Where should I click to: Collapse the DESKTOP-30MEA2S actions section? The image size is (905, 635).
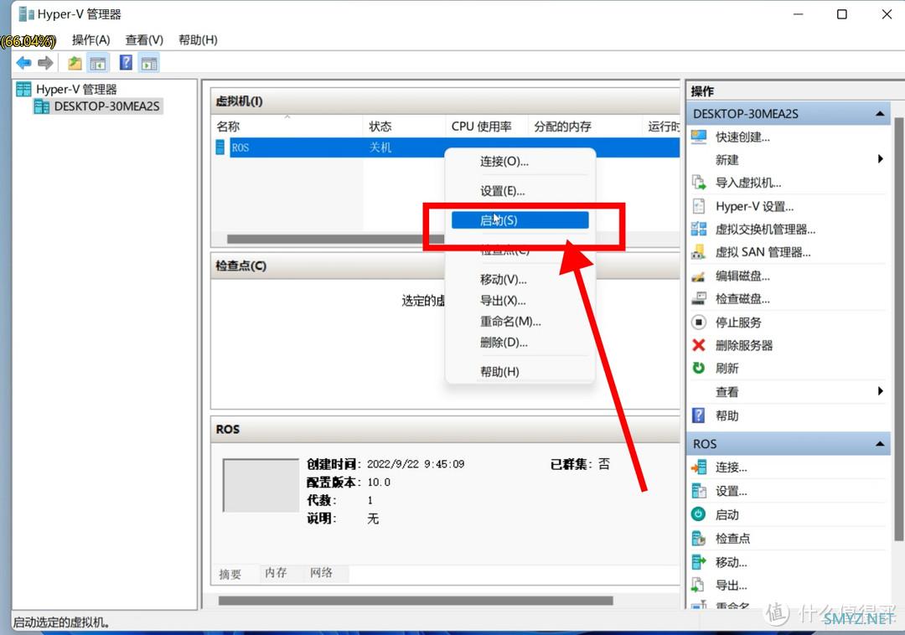pyautogui.click(x=880, y=114)
